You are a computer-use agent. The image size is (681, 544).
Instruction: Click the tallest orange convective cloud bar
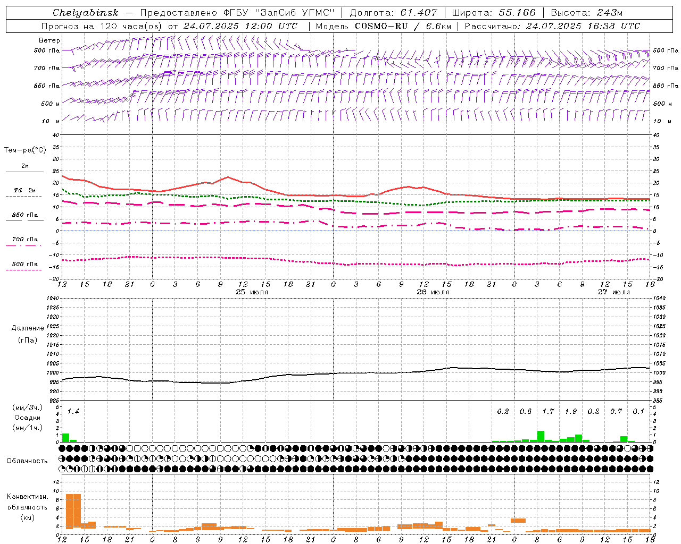[73, 511]
